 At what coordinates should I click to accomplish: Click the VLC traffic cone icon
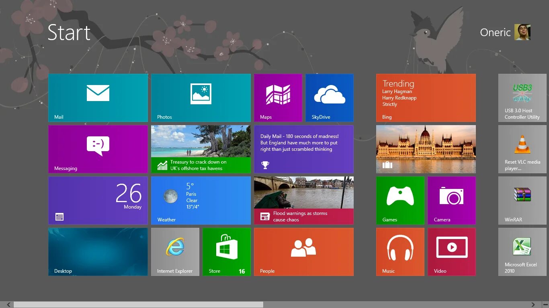[522, 145]
